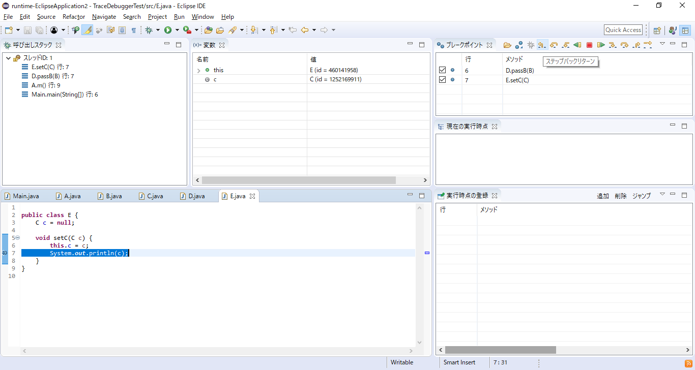Click the Save icon in the main toolbar
This screenshot has width=695, height=370.
[x=27, y=30]
